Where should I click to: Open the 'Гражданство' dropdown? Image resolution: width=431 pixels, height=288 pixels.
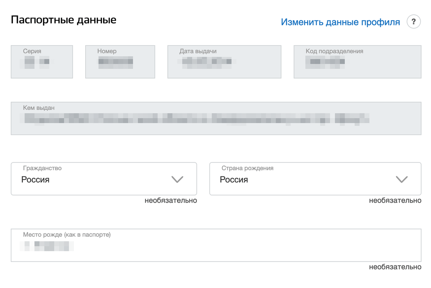(104, 179)
